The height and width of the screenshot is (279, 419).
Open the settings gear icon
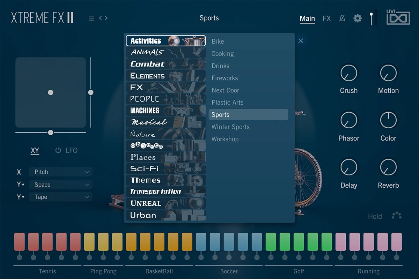358,18
